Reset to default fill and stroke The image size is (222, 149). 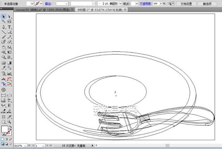(x=3, y=134)
